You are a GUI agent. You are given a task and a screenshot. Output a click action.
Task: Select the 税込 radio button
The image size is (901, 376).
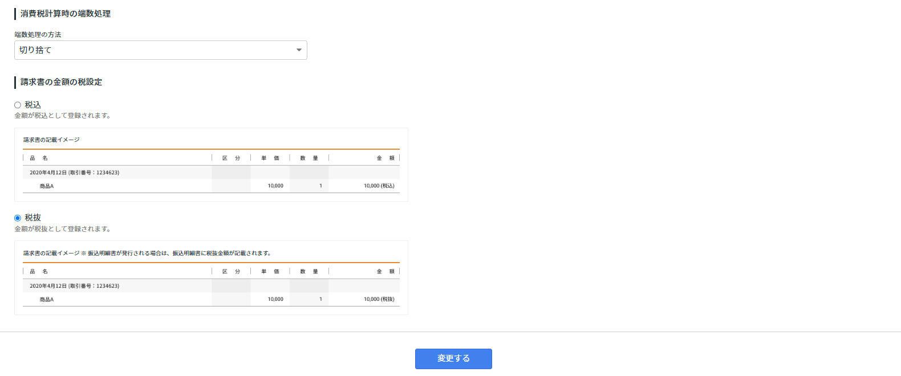(18, 105)
